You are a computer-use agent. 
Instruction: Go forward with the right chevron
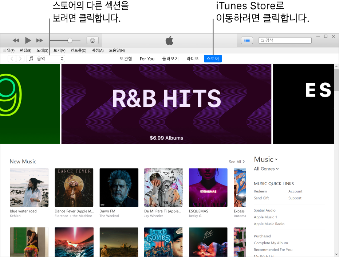[20, 58]
